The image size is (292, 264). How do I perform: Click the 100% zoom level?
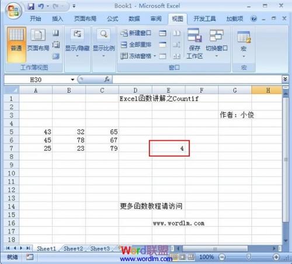pyautogui.click(x=207, y=257)
